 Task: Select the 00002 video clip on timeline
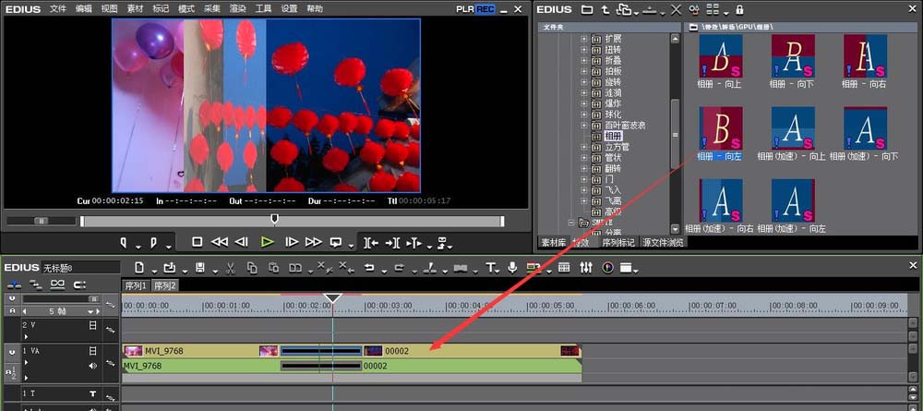tap(472, 351)
